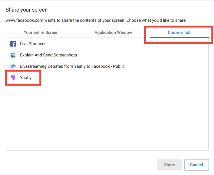Click the blank space below the Yaatly entry
Screen dimensions: 214x175
pyautogui.click(x=107, y=117)
